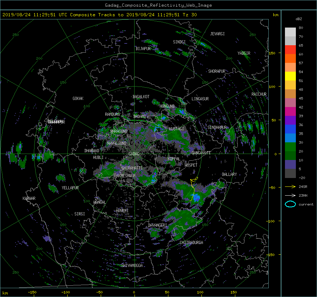This screenshot has height=297, width=317.
Task: Click the RAICHUR city label
Action: click(259, 94)
